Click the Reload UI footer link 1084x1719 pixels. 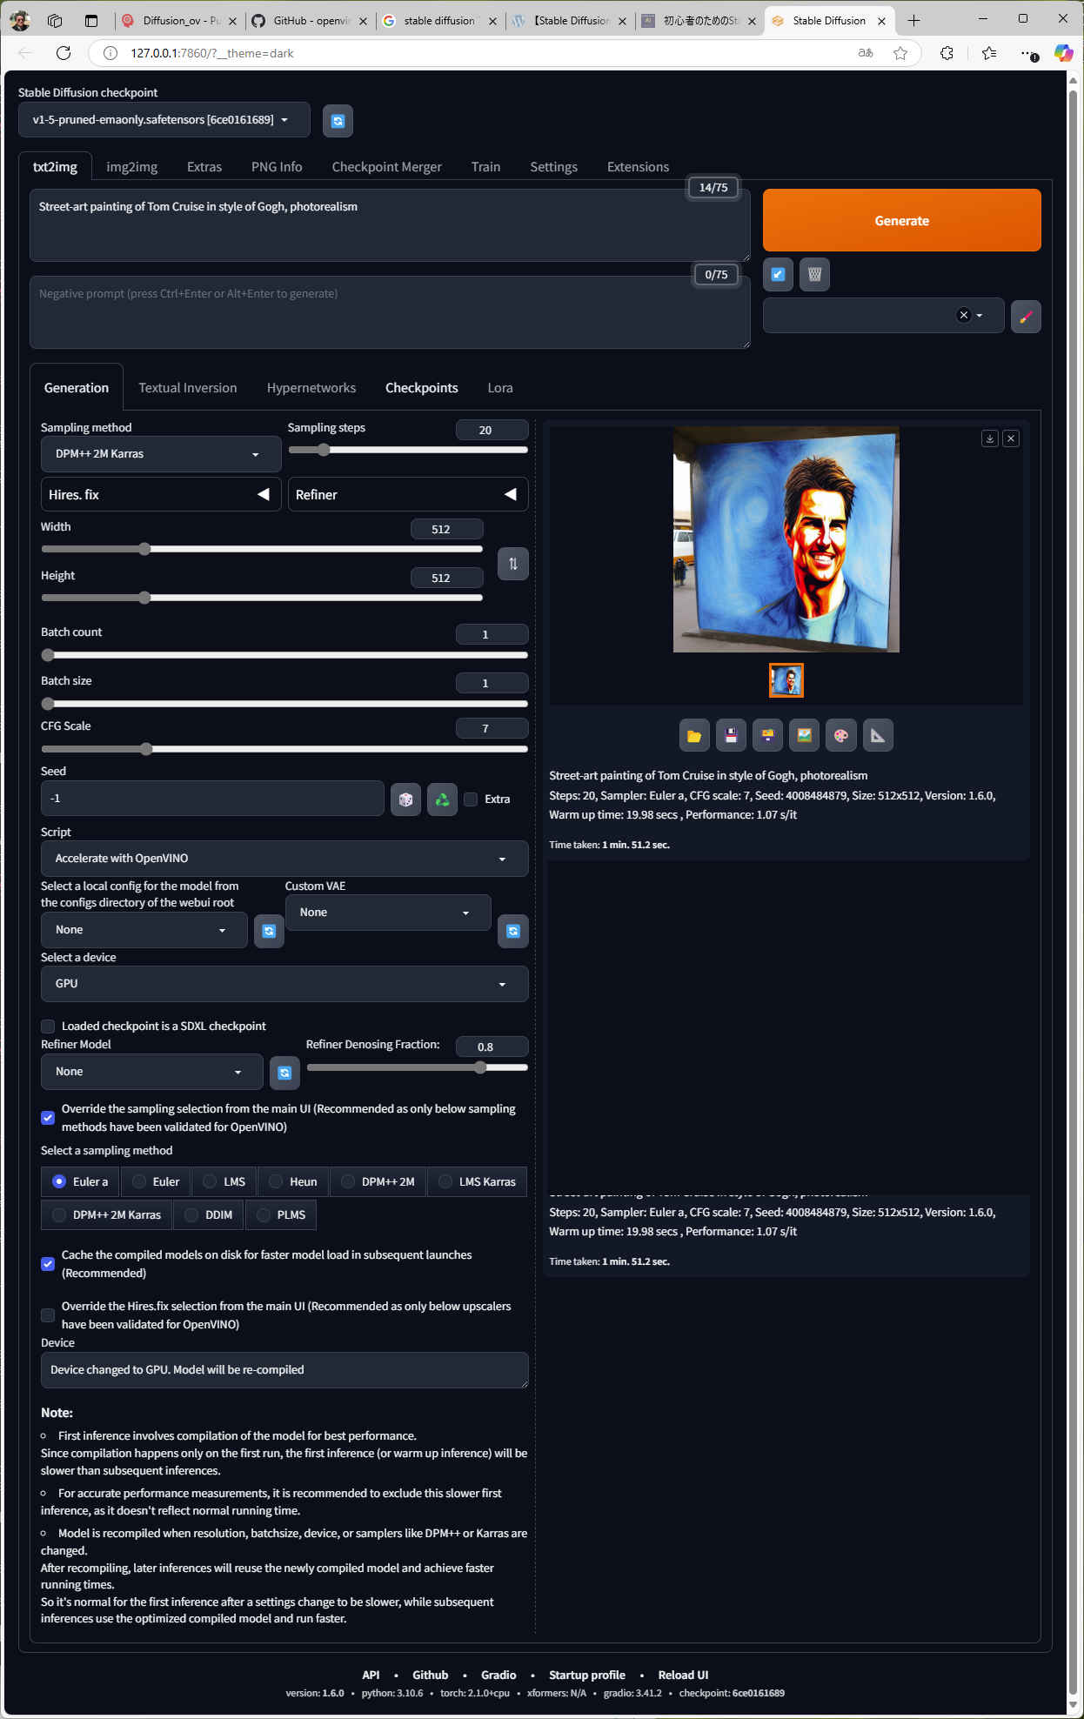[683, 1675]
